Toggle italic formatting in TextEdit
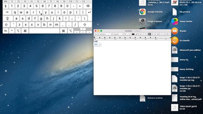203x114 pixels. (143, 34)
